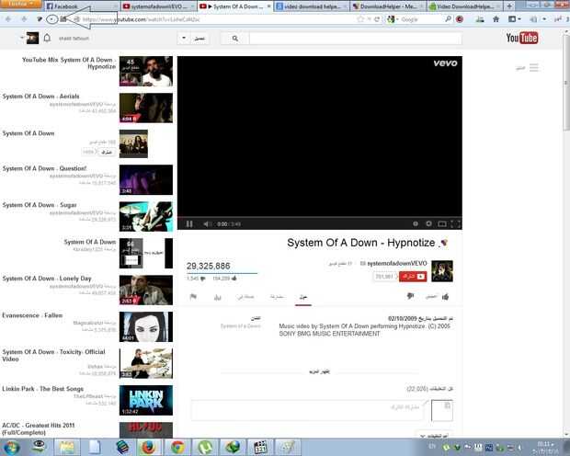
Task: Open System Of A Down - Sugar video
Action: (x=40, y=205)
